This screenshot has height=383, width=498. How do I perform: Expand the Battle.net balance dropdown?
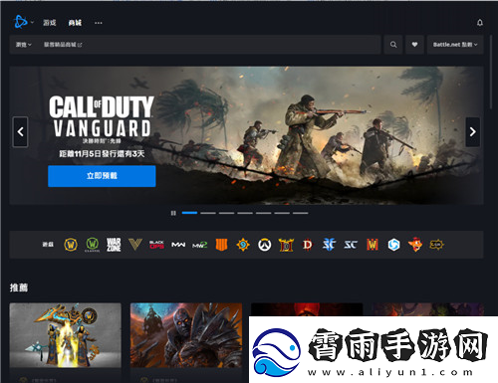(455, 45)
